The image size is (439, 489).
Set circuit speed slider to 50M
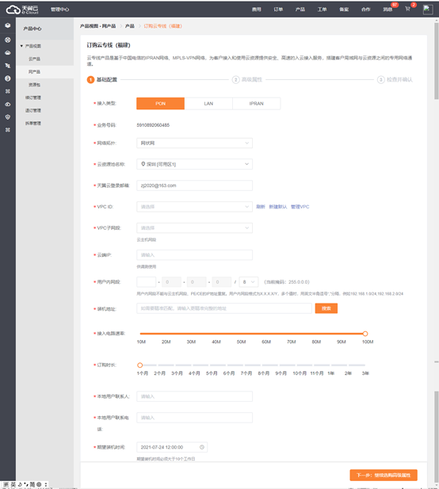coord(241,334)
